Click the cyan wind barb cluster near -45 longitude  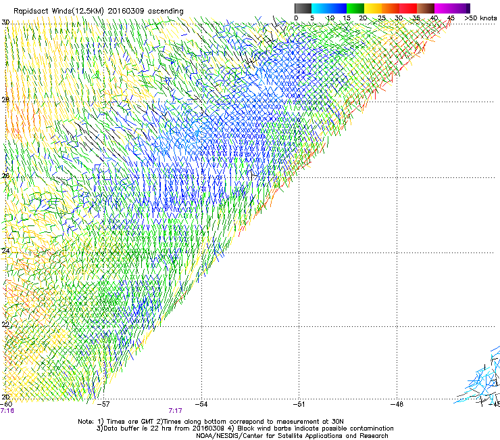pyautogui.click(x=478, y=377)
